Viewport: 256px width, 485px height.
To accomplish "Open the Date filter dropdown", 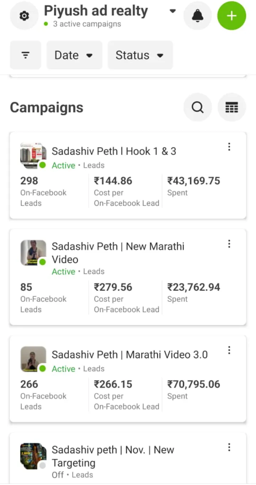I will click(74, 55).
